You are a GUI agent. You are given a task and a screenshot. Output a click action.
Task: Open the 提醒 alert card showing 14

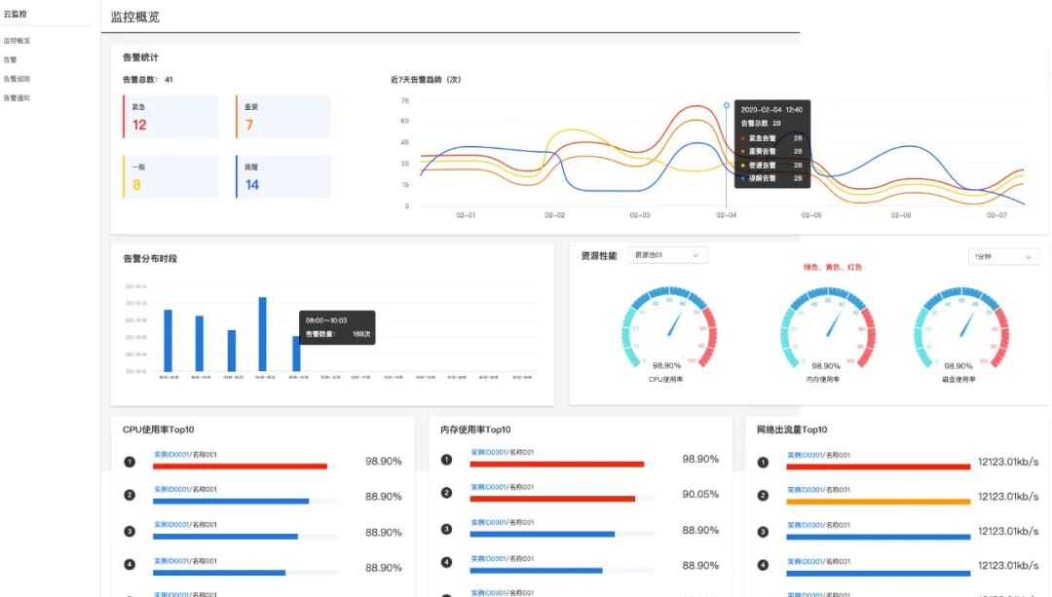tap(283, 176)
